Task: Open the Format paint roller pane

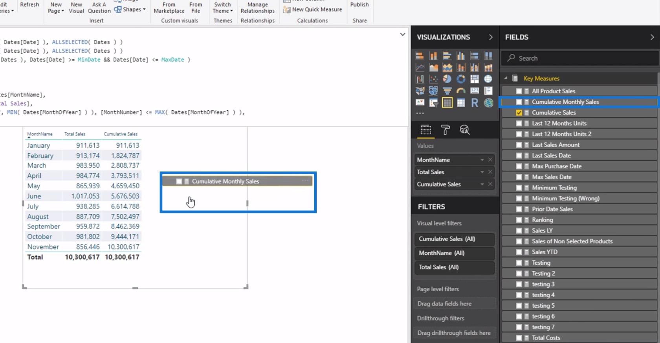Action: pos(445,130)
